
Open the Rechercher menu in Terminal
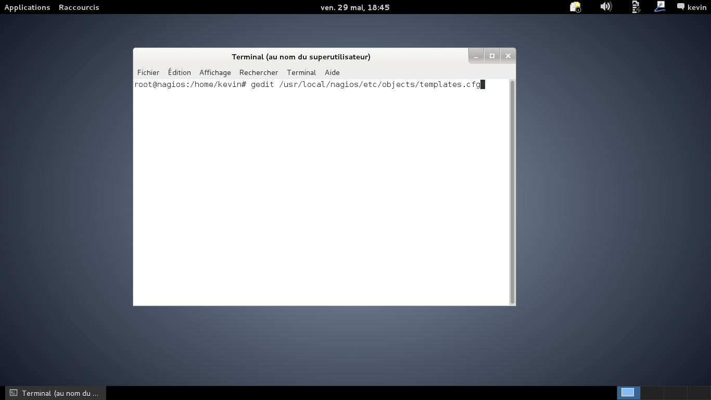coord(259,72)
